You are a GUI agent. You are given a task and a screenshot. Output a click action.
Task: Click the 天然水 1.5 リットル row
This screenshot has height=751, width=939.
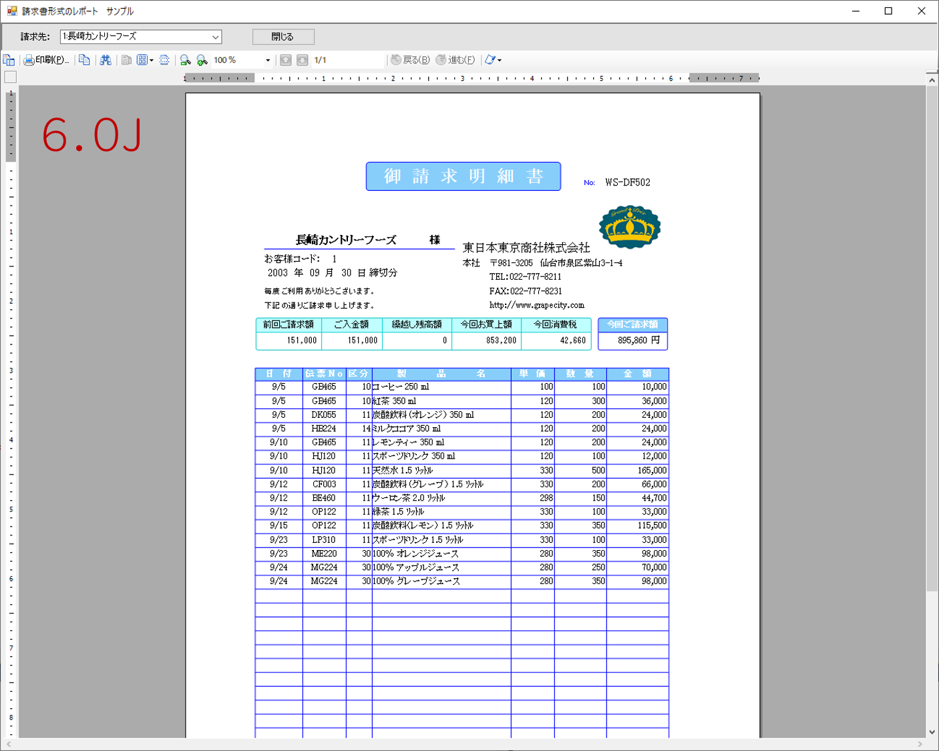461,471
